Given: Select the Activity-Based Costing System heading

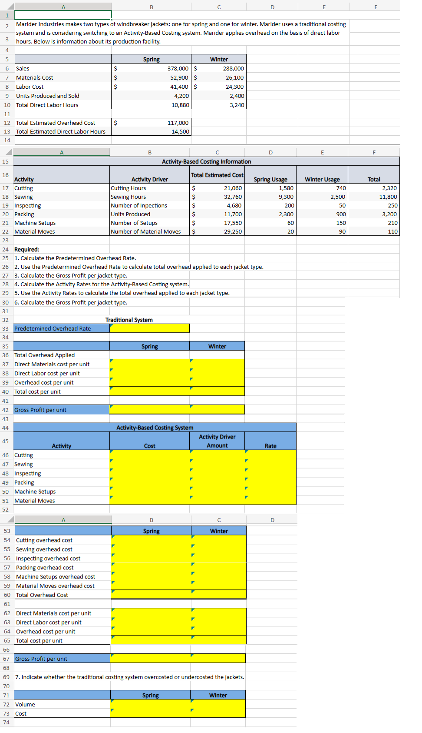Looking at the screenshot, I should (155, 428).
